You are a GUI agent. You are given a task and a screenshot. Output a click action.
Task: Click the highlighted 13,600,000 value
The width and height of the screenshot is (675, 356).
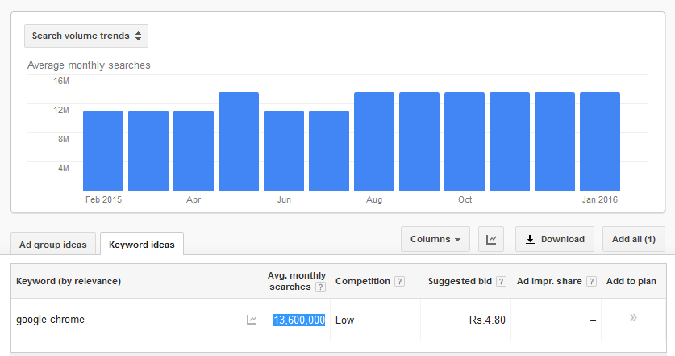pyautogui.click(x=299, y=320)
